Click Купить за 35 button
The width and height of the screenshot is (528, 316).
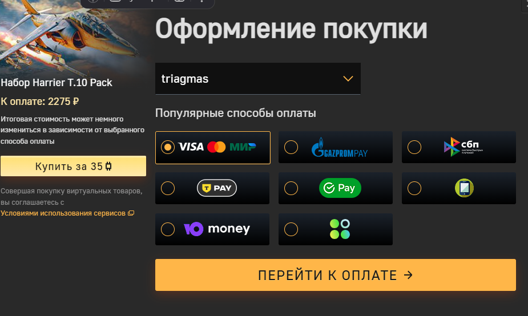[x=74, y=166]
